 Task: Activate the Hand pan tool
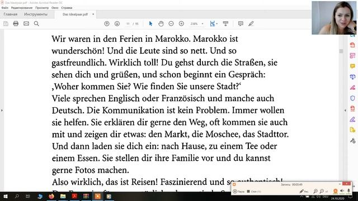[161, 23]
